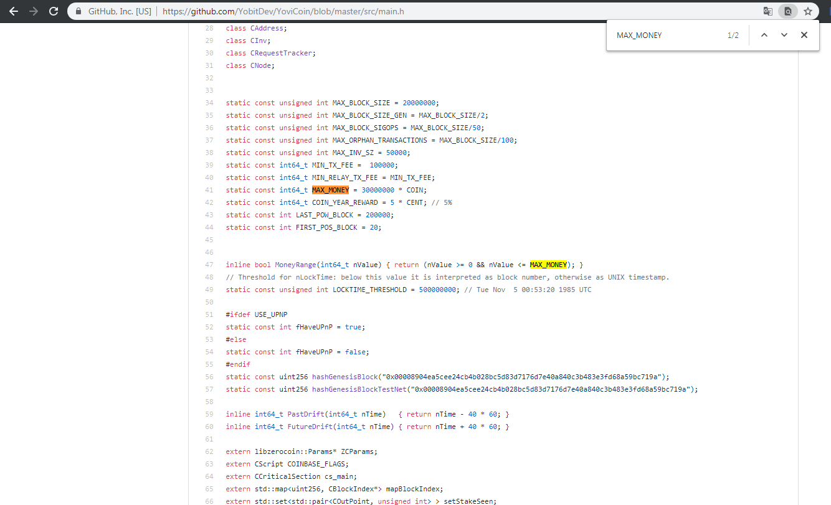Click the class CRequestTracker declaration

271,53
